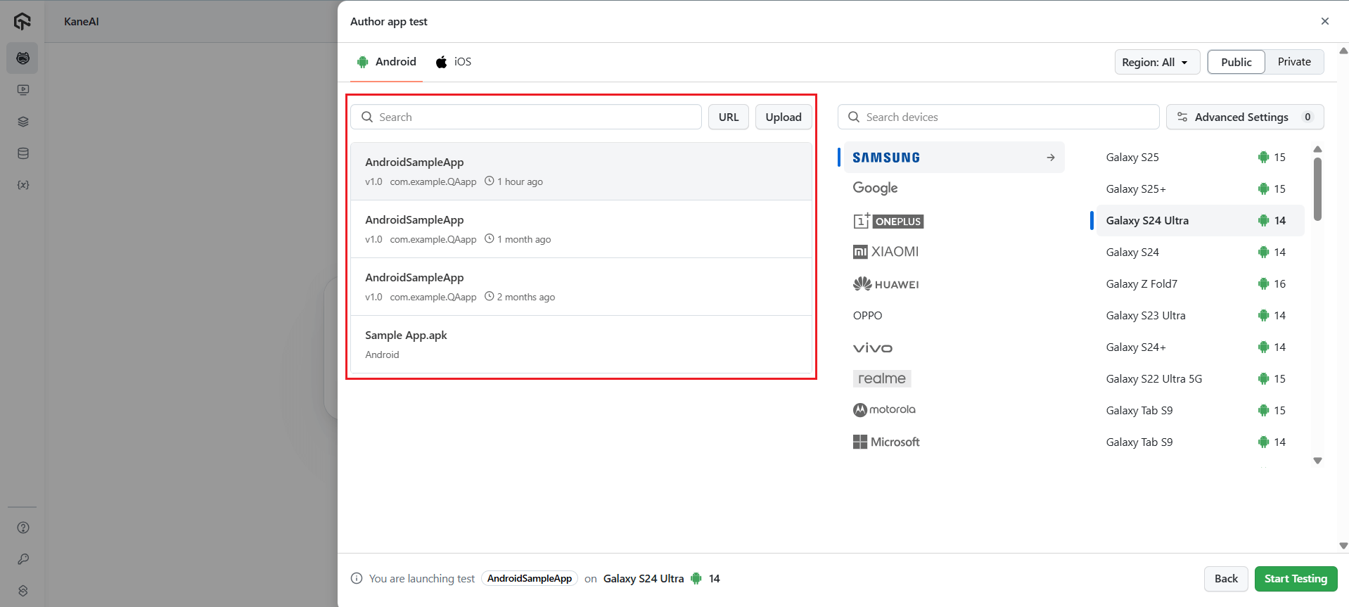Viewport: 1349px width, 607px height.
Task: Open the database sidebar icon
Action: [23, 153]
